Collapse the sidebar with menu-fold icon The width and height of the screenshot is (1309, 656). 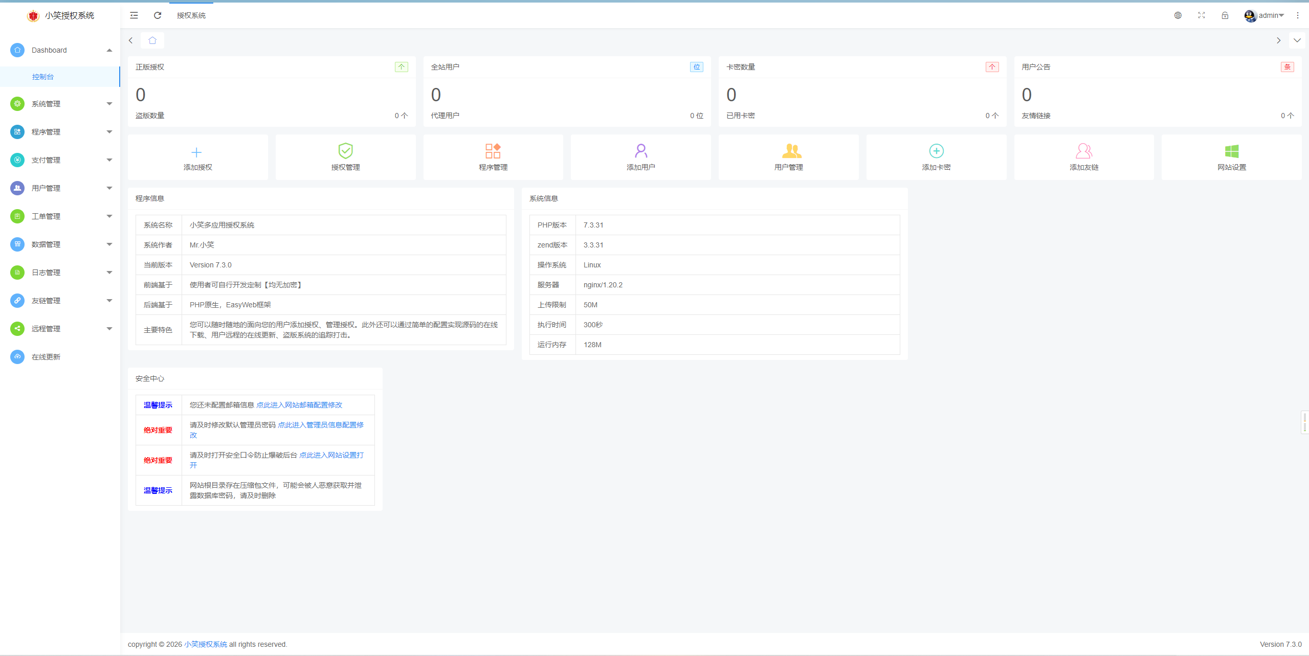(x=134, y=15)
